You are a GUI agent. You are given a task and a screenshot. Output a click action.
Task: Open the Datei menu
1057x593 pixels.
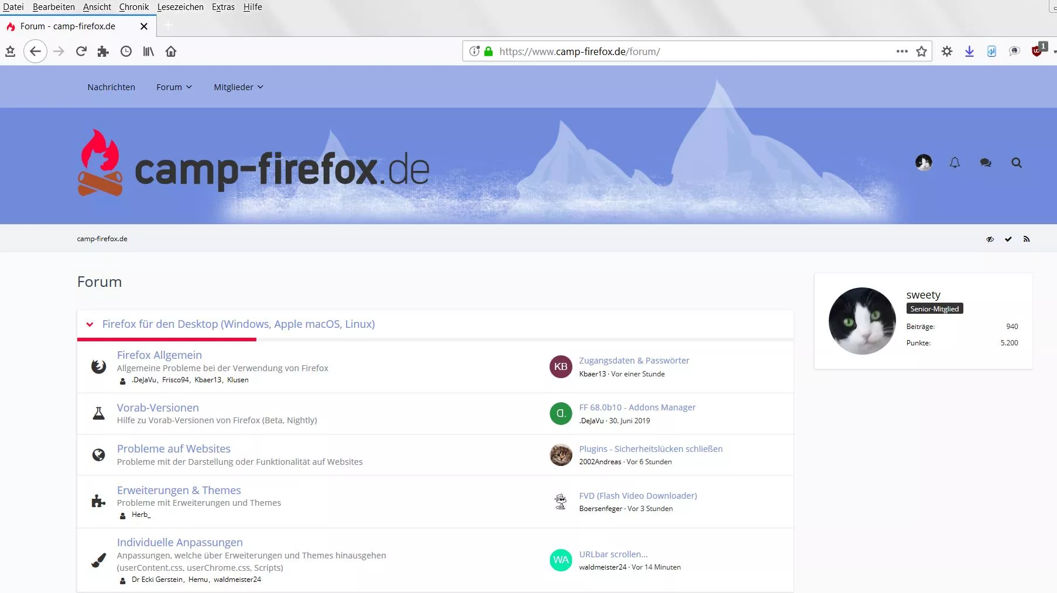tap(13, 7)
